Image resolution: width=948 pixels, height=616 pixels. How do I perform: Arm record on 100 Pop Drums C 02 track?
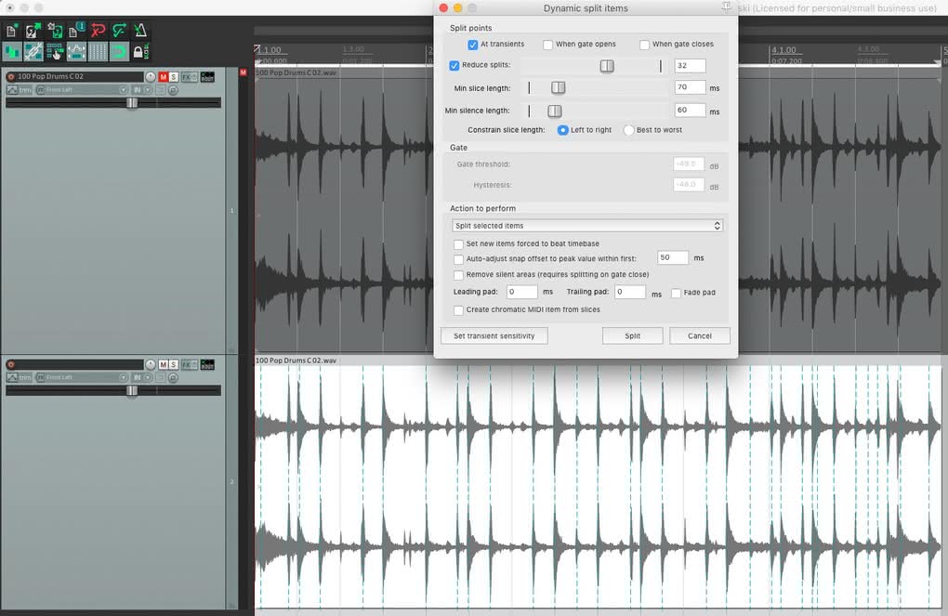click(x=11, y=77)
